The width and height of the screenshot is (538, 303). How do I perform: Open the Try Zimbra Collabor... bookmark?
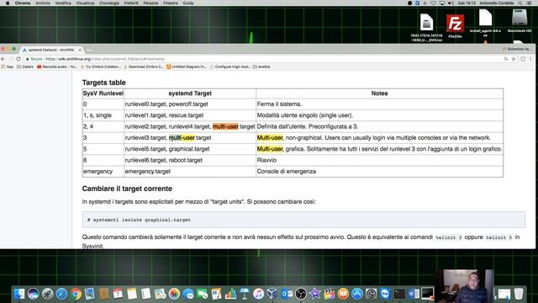pyautogui.click(x=101, y=66)
